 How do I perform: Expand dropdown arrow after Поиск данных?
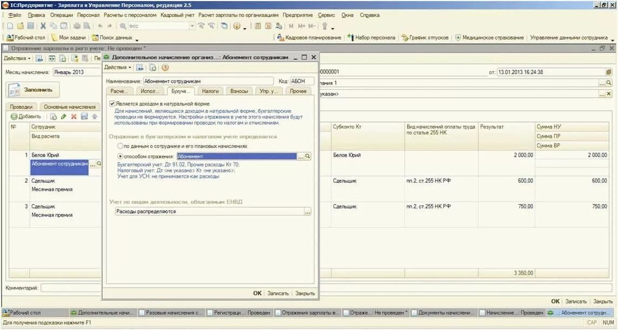(x=137, y=39)
